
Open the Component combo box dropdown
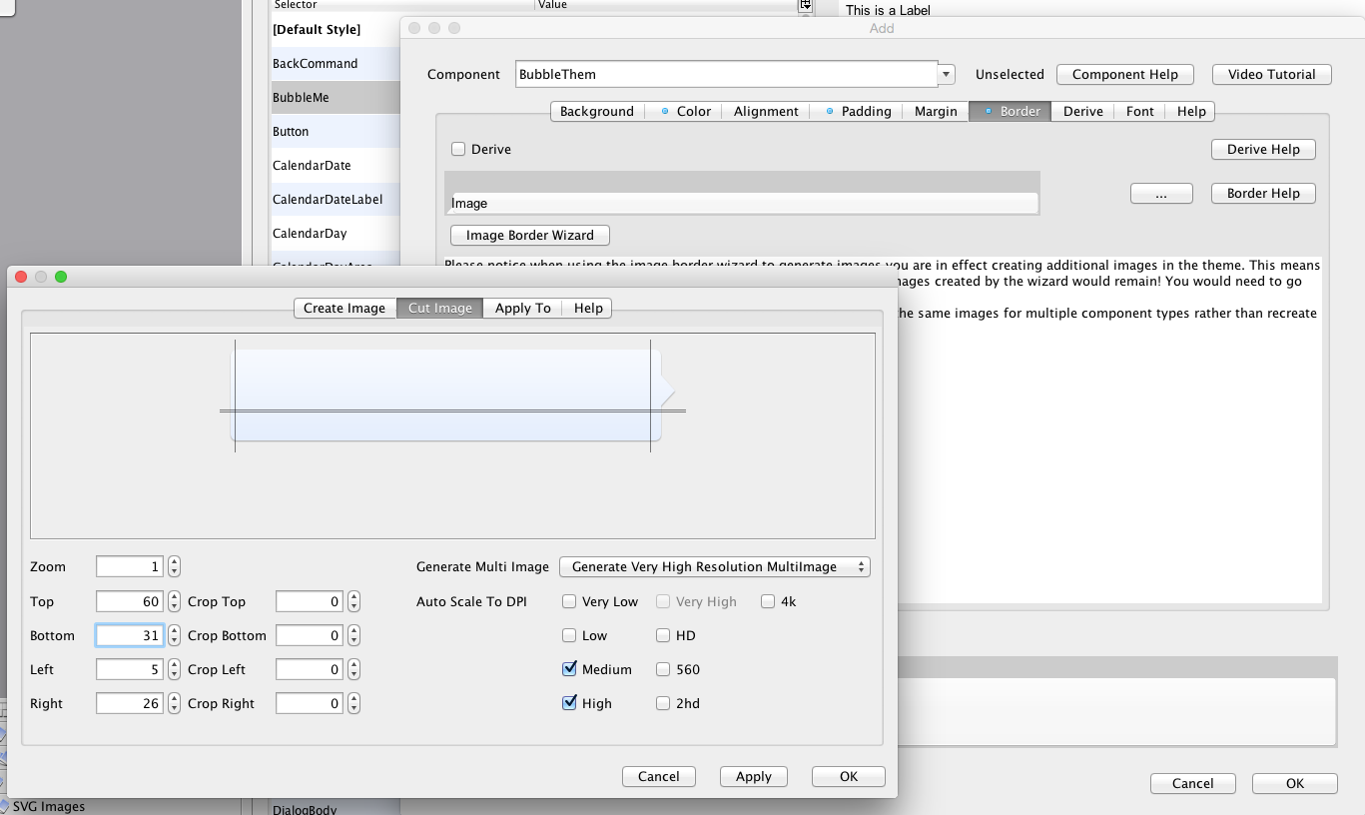[x=944, y=74]
